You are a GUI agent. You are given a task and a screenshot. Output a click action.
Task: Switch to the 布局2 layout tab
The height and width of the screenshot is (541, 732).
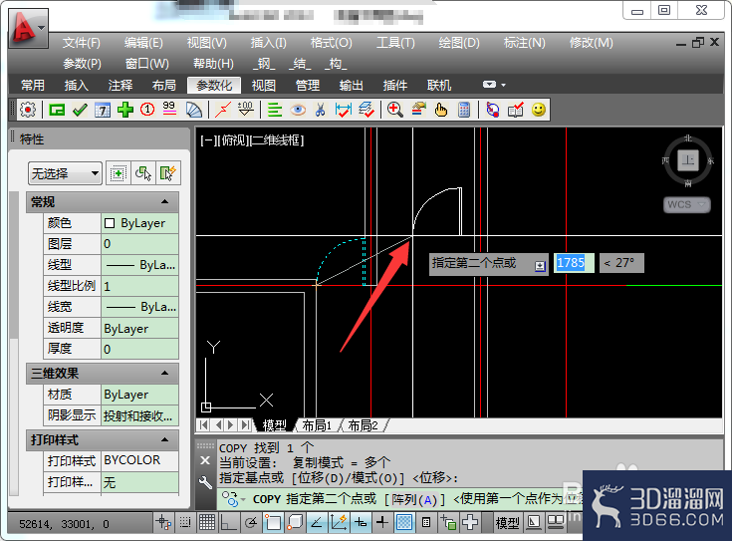tap(363, 425)
